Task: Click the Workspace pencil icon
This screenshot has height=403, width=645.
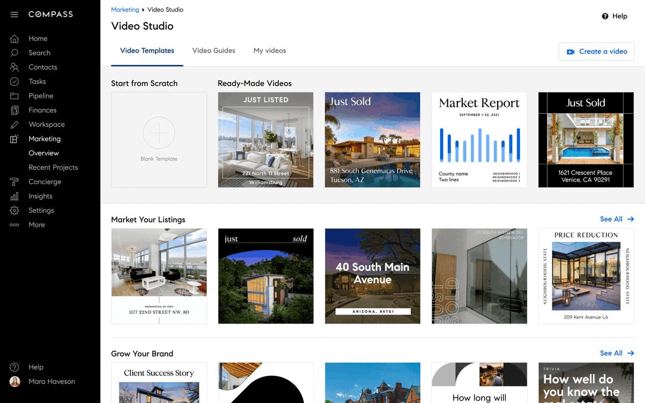Action: point(15,125)
